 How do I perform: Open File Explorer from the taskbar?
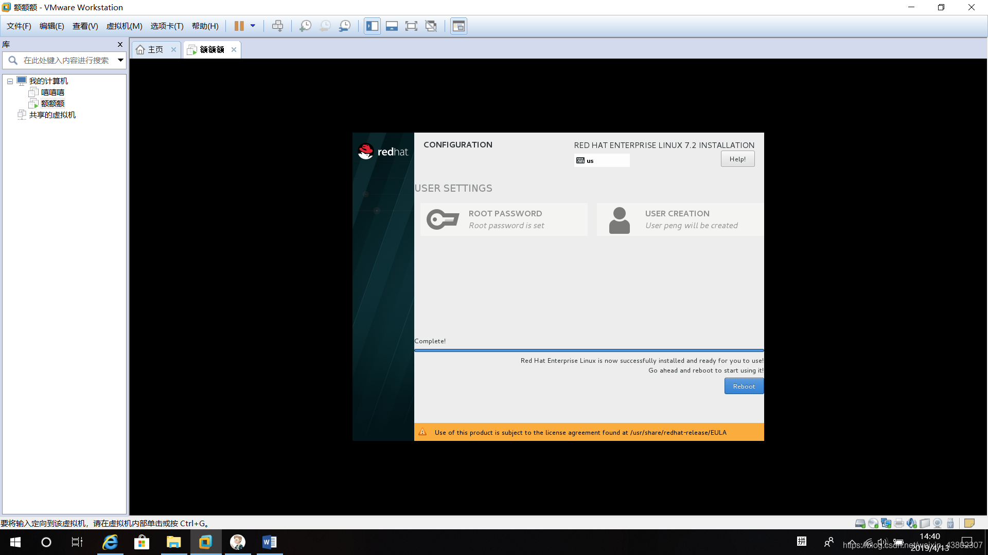[x=173, y=542]
